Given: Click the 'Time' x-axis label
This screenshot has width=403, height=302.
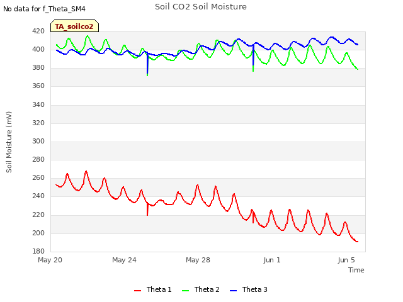Looking at the screenshot, I should tap(356, 270).
